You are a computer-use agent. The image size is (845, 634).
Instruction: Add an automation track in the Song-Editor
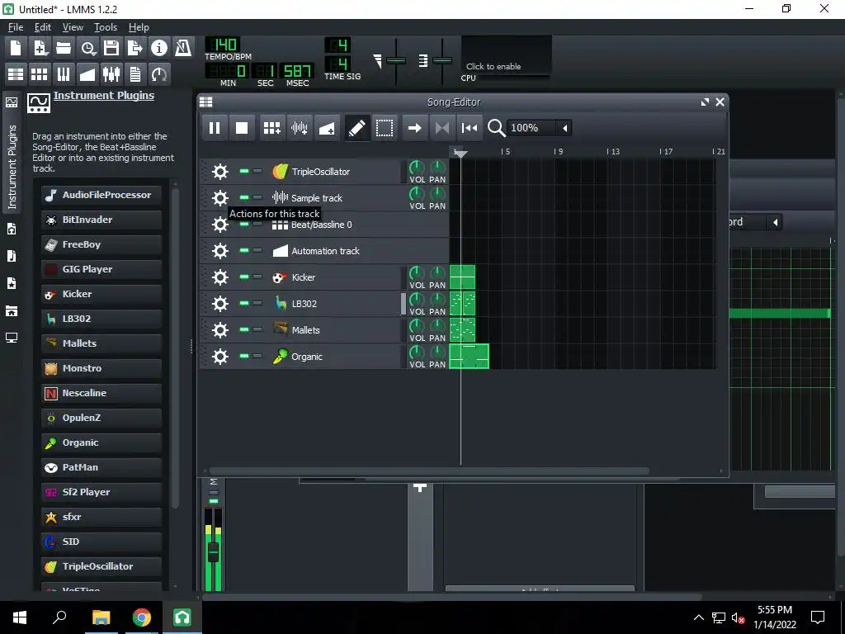[327, 128]
